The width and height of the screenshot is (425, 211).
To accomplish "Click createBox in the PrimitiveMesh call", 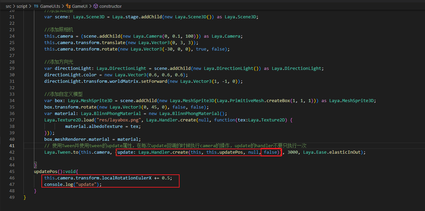I will point(278,100).
